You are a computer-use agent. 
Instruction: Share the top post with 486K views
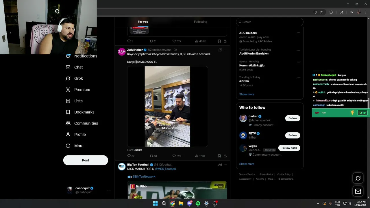[225, 41]
